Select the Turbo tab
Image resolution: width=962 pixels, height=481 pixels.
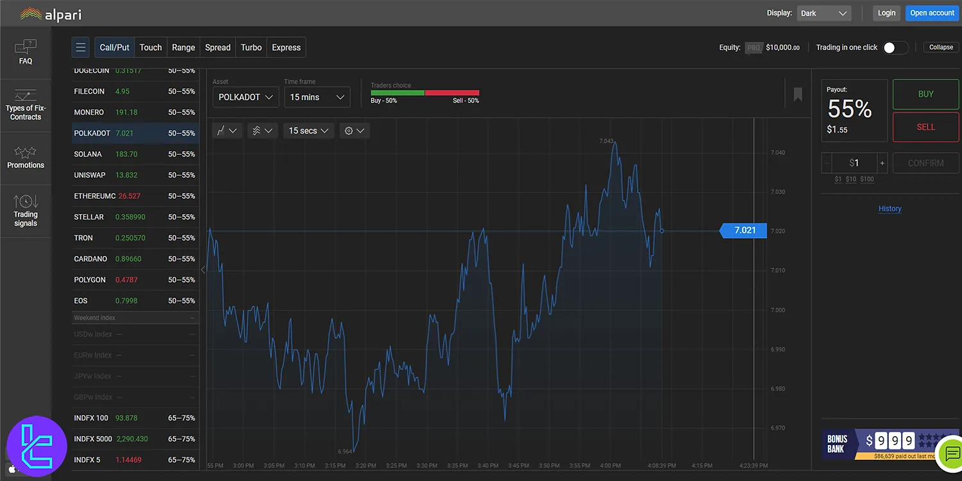[251, 47]
